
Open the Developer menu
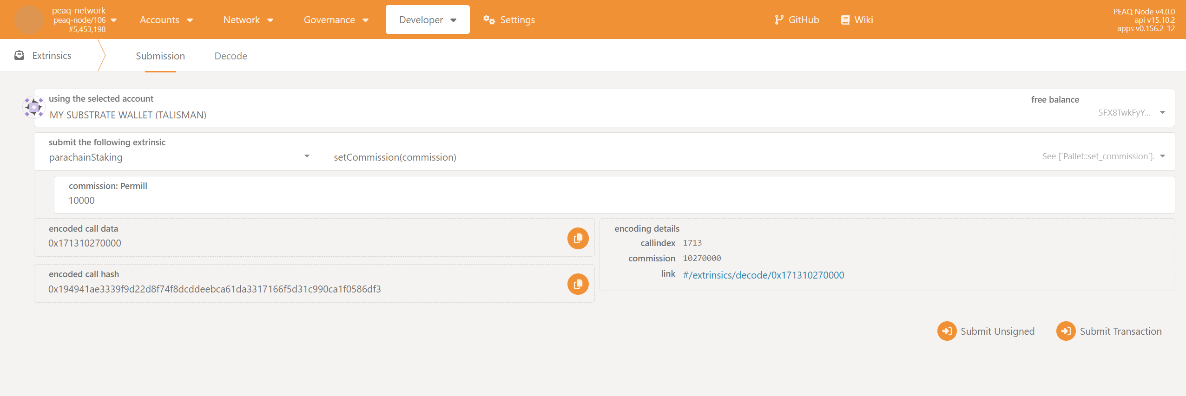click(428, 19)
